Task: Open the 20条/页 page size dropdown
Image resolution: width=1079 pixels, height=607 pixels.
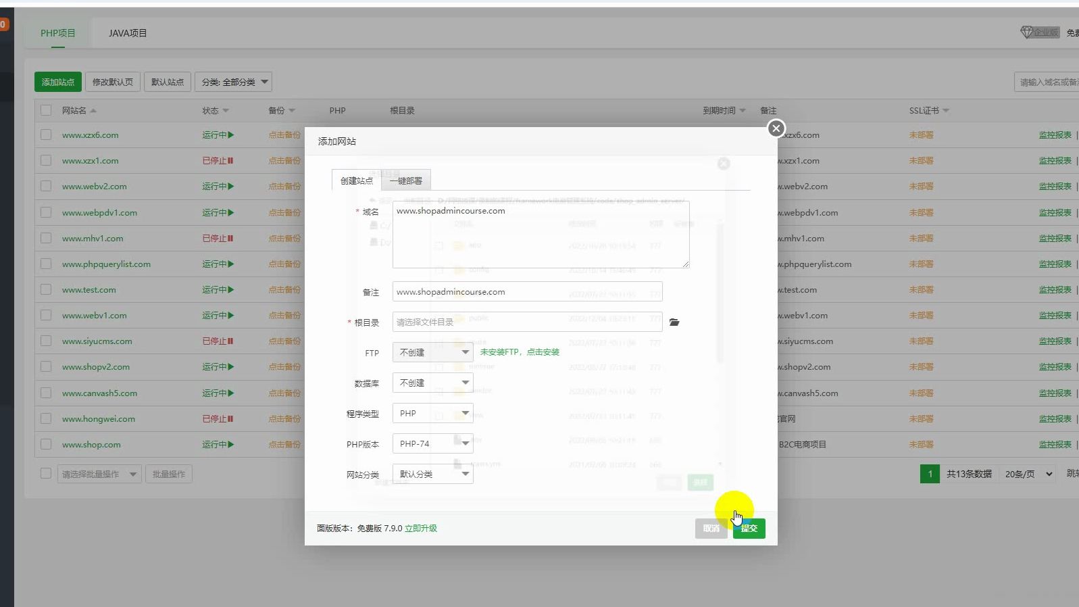Action: 1029,474
